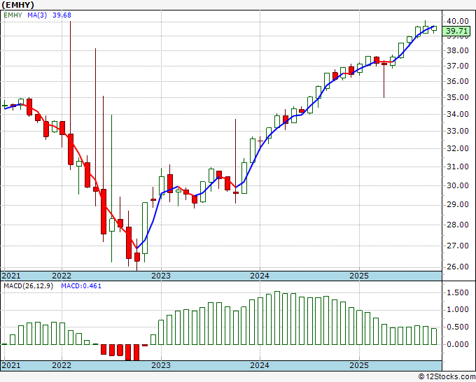Click the 35.00 price axis label
Image resolution: width=476 pixels, height=382 pixels.
(458, 98)
